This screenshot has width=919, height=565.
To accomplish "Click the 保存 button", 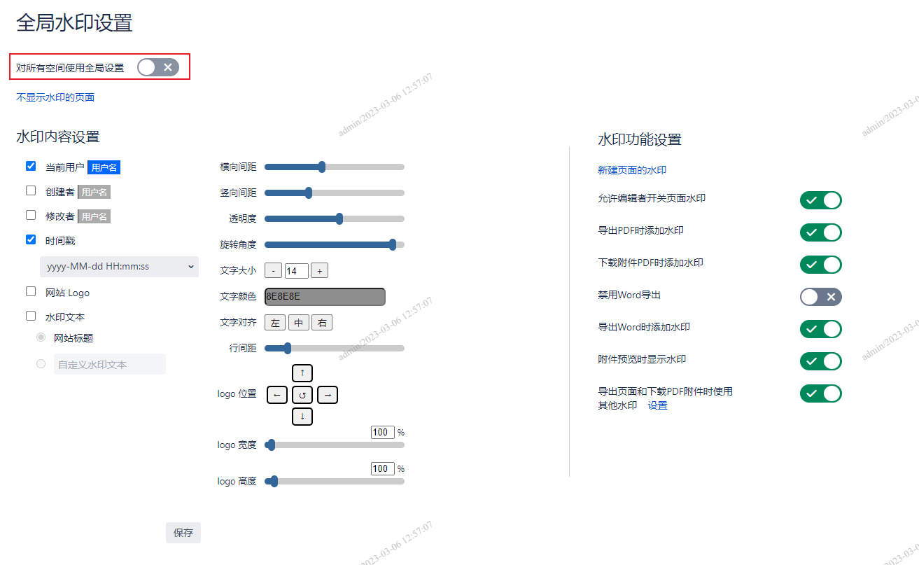I will pyautogui.click(x=183, y=533).
